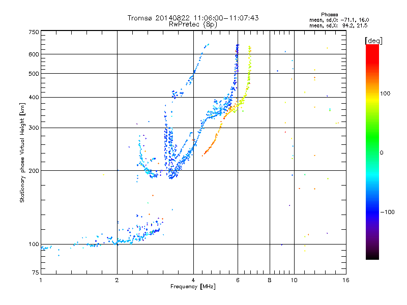The height and width of the screenshot is (305, 407).
Task: Click the black bottom of the colorbar
Action: (372, 256)
